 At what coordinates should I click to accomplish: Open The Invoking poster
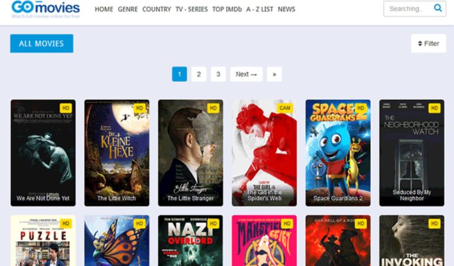pyautogui.click(x=411, y=241)
